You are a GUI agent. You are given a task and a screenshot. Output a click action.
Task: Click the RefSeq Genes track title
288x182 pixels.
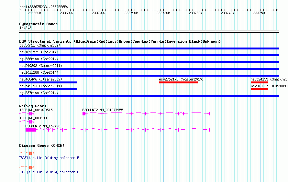tap(33, 106)
